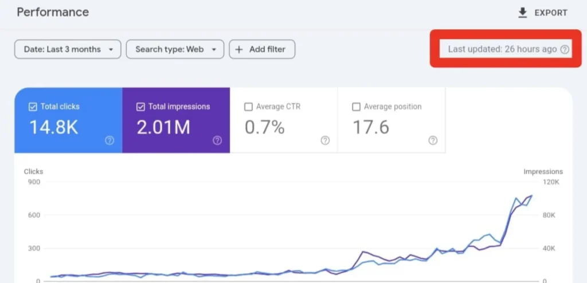Viewport: 587px width, 283px height.
Task: Click the highest peak of the chart lines
Action: pyautogui.click(x=531, y=196)
